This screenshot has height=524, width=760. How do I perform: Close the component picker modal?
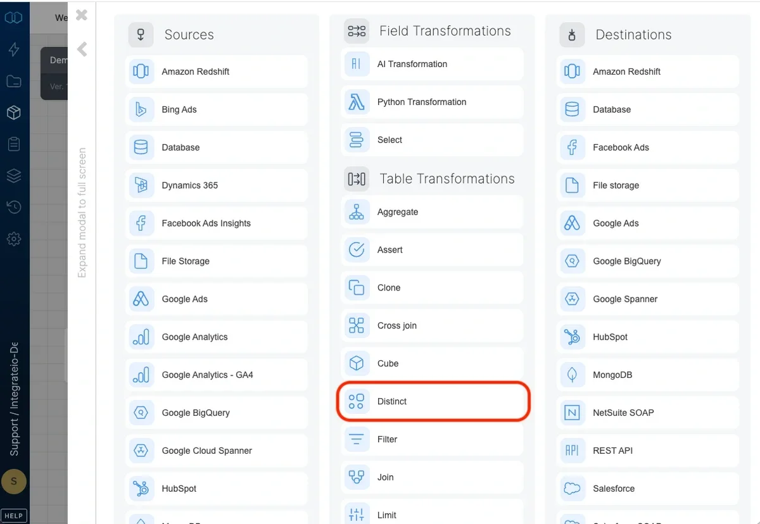pos(82,15)
